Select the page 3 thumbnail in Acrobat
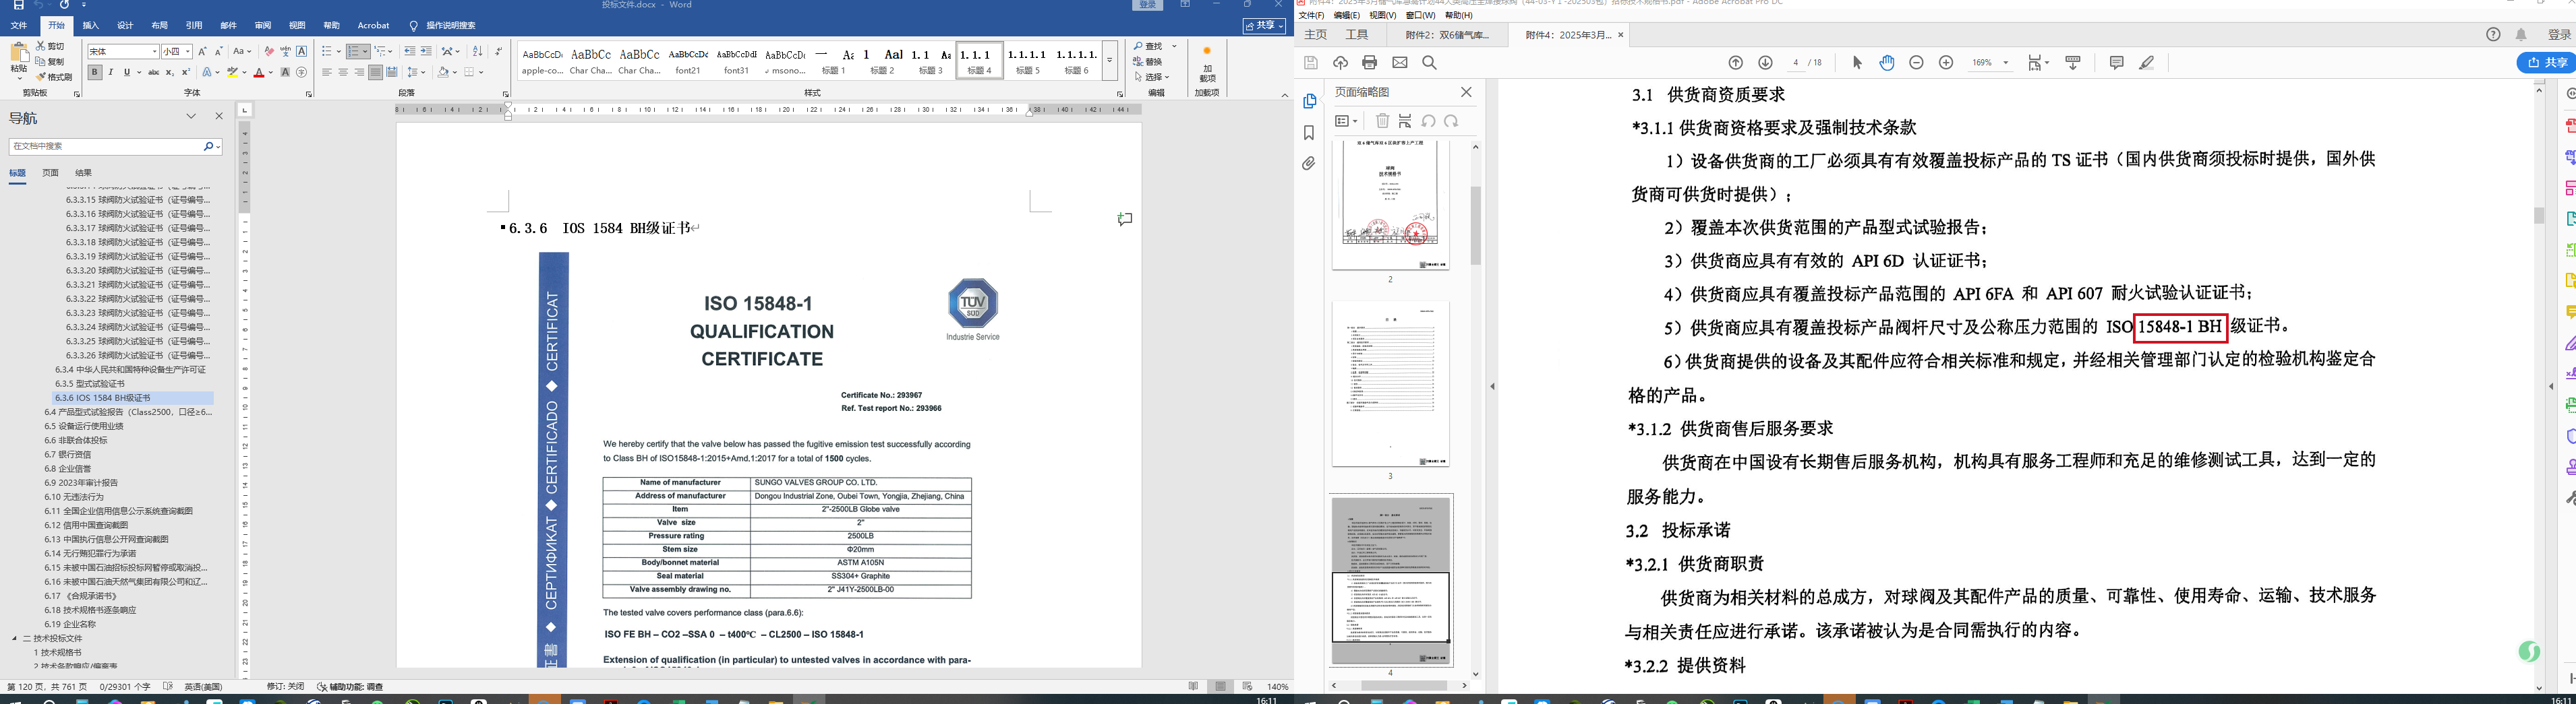This screenshot has width=2576, height=704. (1390, 383)
